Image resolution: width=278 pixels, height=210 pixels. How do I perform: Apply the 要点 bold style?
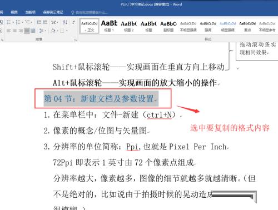(247, 26)
